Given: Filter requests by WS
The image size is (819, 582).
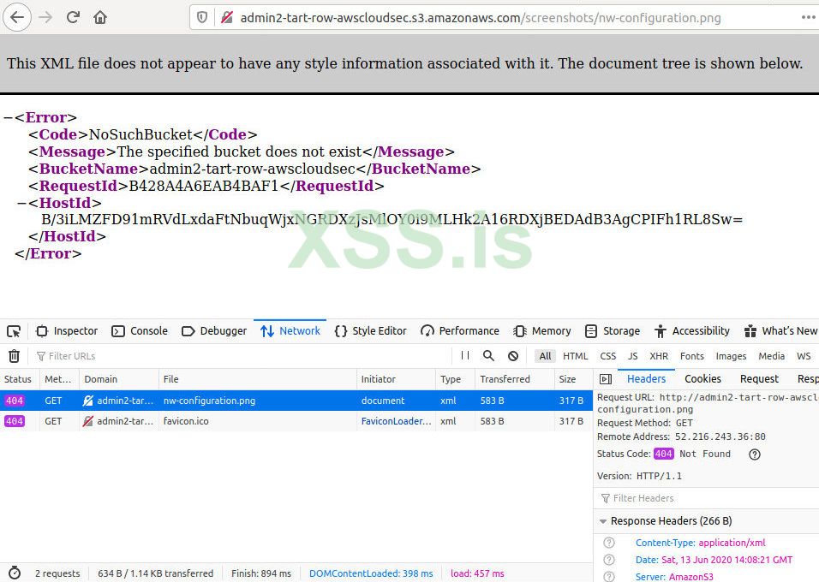Looking at the screenshot, I should [804, 356].
